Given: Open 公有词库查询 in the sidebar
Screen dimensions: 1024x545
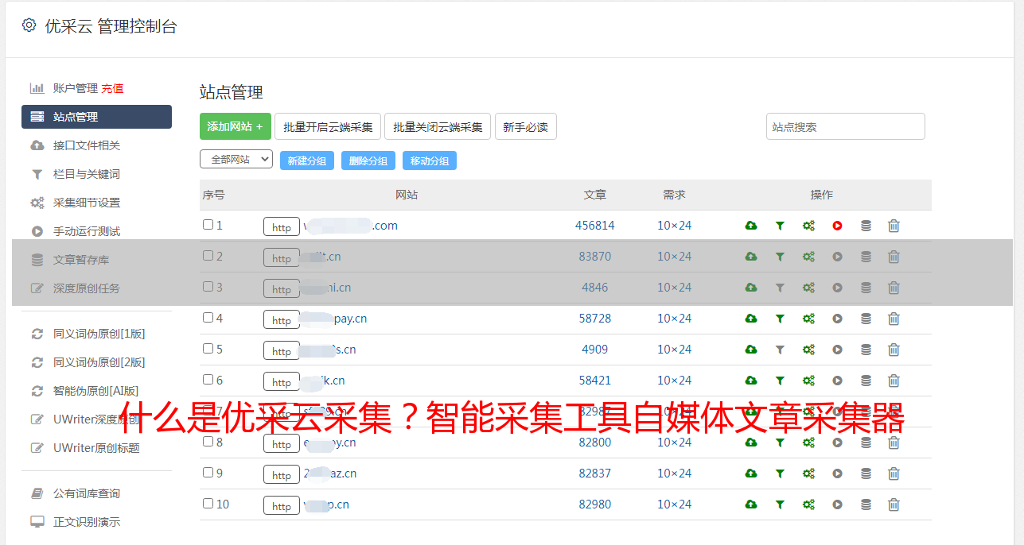Looking at the screenshot, I should pyautogui.click(x=86, y=493).
